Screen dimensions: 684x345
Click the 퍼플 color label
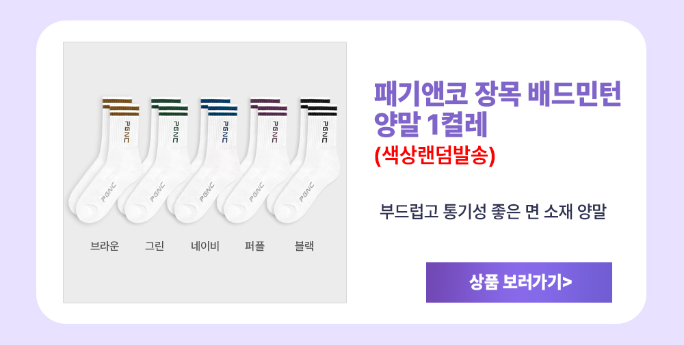click(254, 246)
